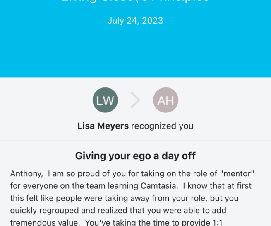271x226 pixels.
Task: Select the July 24, 2023 date
Action: coord(135,21)
